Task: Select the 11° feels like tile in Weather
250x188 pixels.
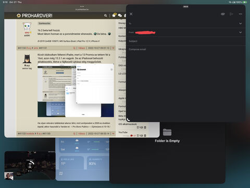Action: click(x=71, y=162)
